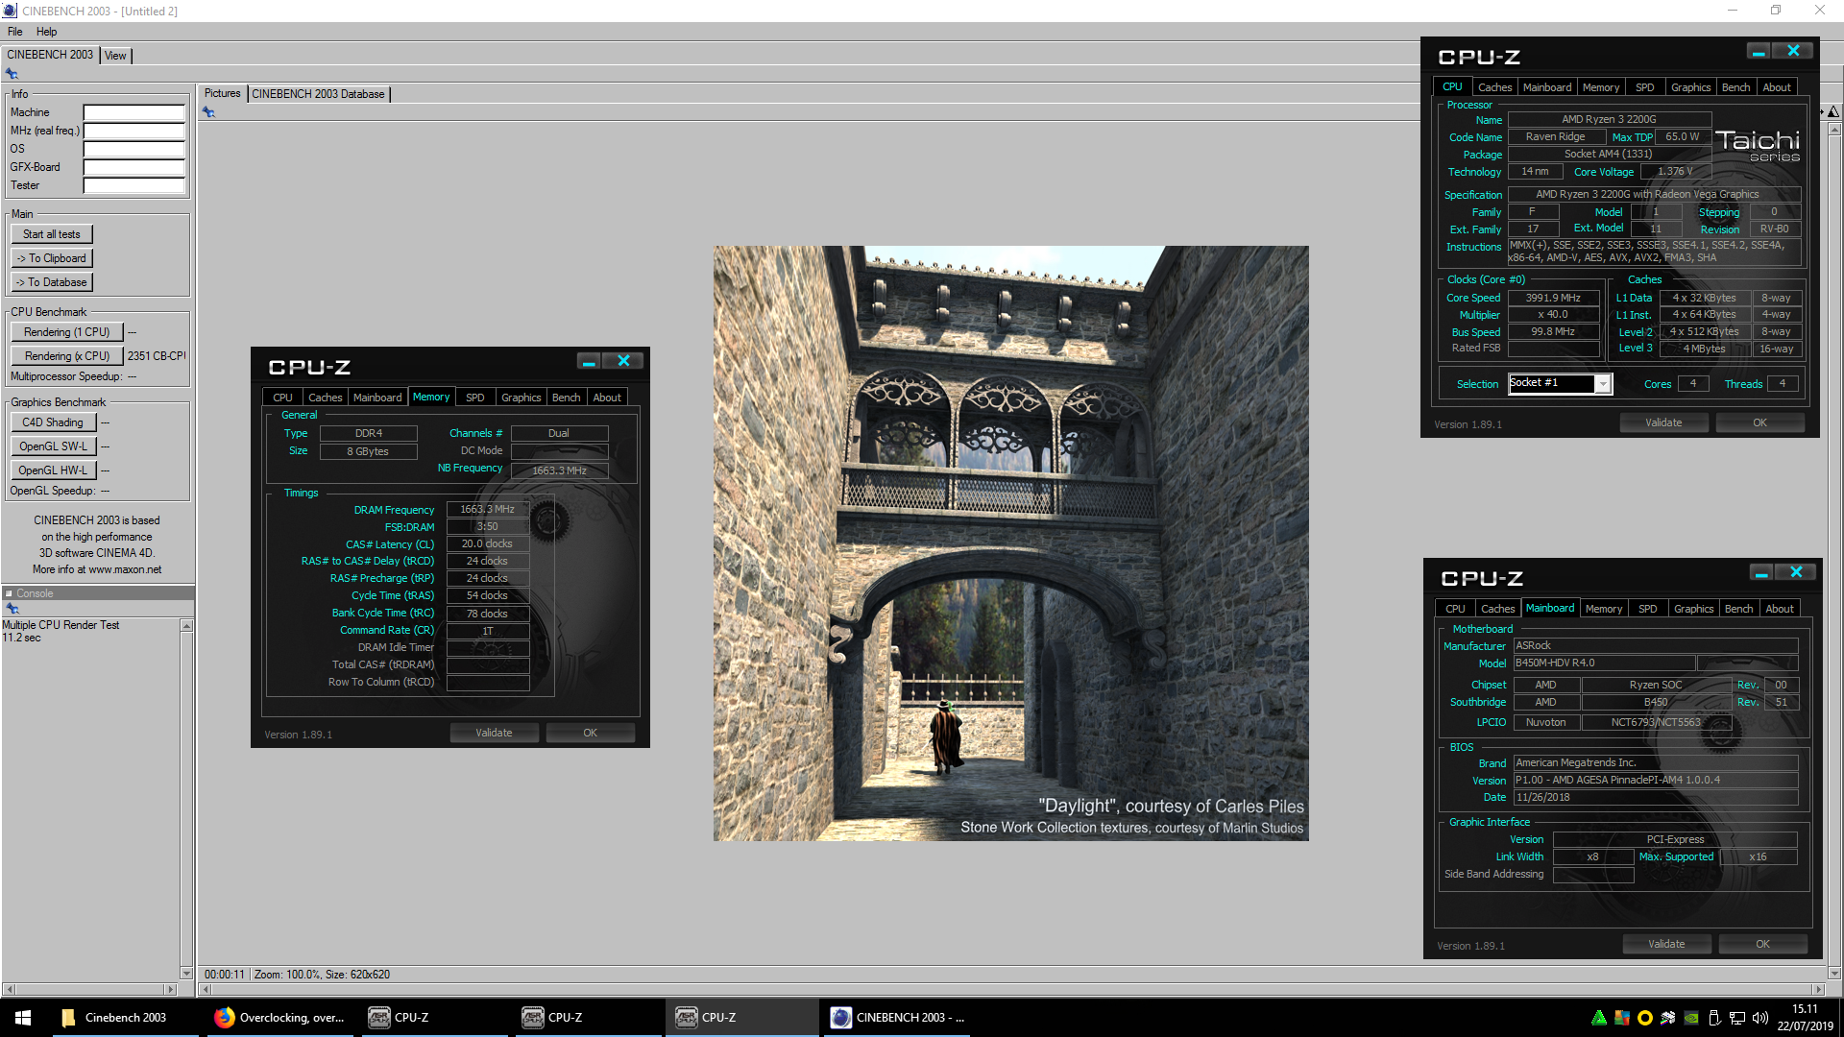Run the C4D Shading benchmark
This screenshot has height=1037, width=1844.
pos(53,422)
